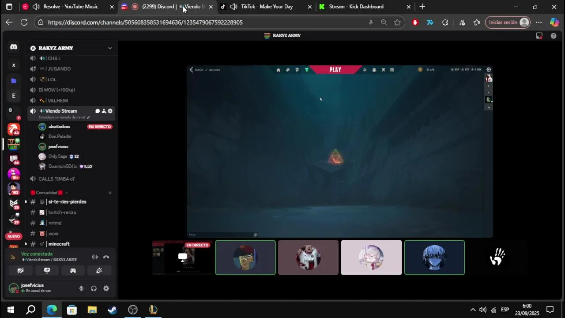The image size is (565, 318).
Task: Open soundboard button in voice panel
Action: [99, 271]
